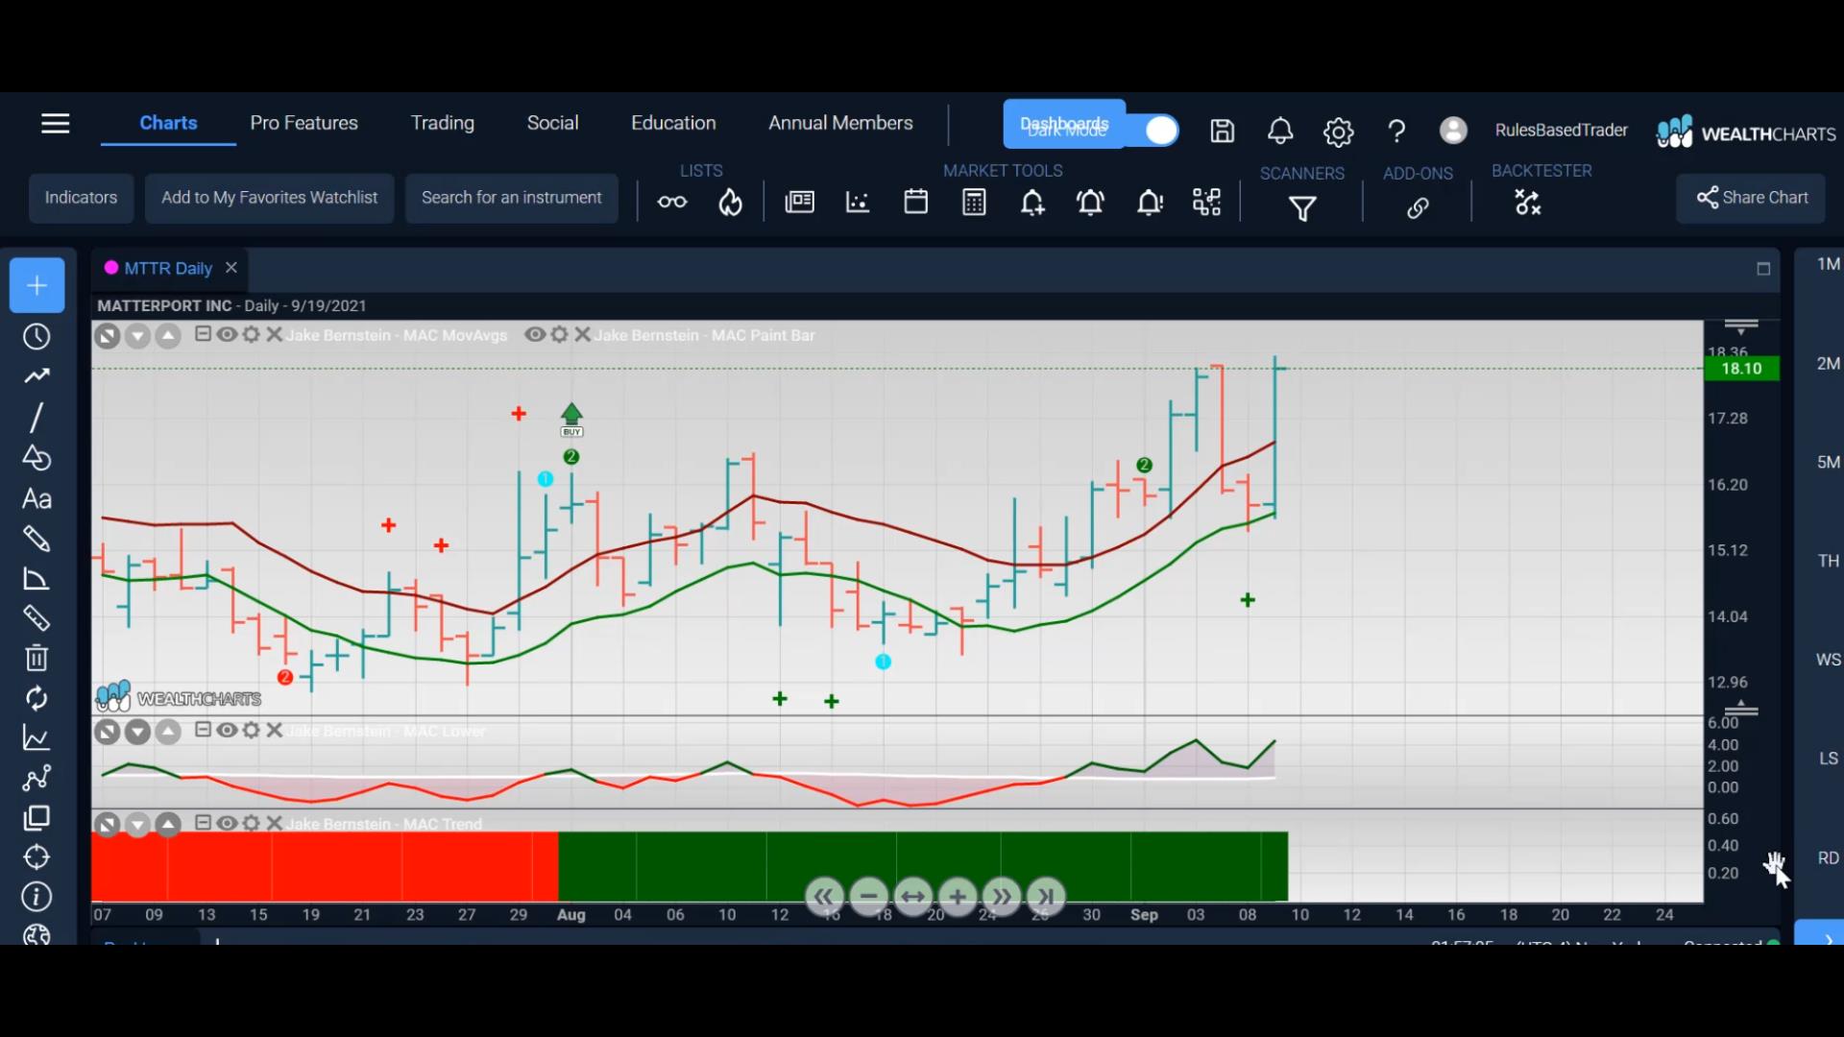Select the shapes drawing tool
Viewport: 1844px width, 1037px height.
click(x=36, y=458)
